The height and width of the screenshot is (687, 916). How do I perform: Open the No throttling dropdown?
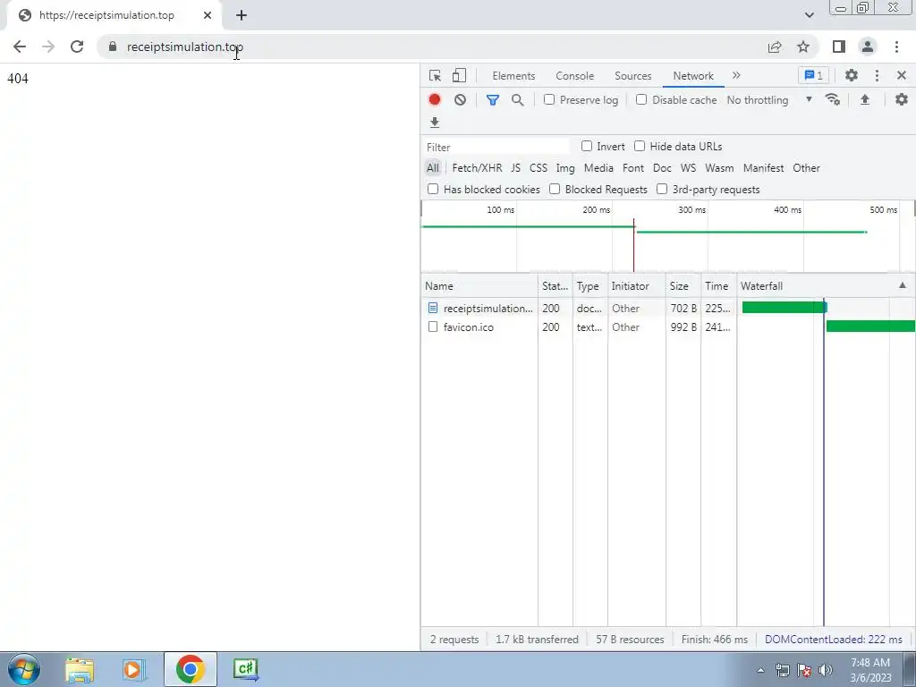[x=769, y=100]
